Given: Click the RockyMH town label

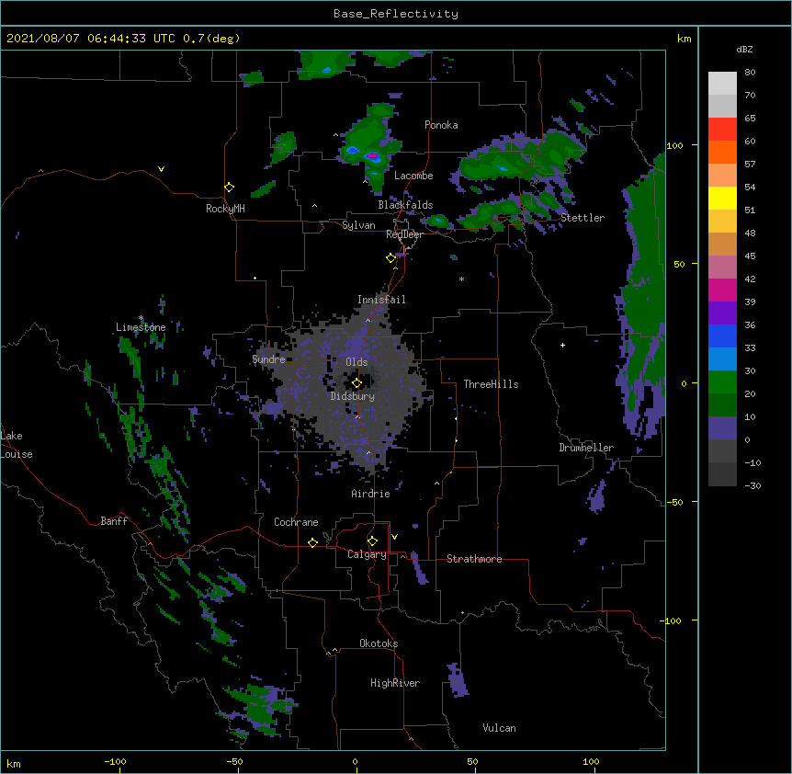Looking at the screenshot, I should [225, 209].
